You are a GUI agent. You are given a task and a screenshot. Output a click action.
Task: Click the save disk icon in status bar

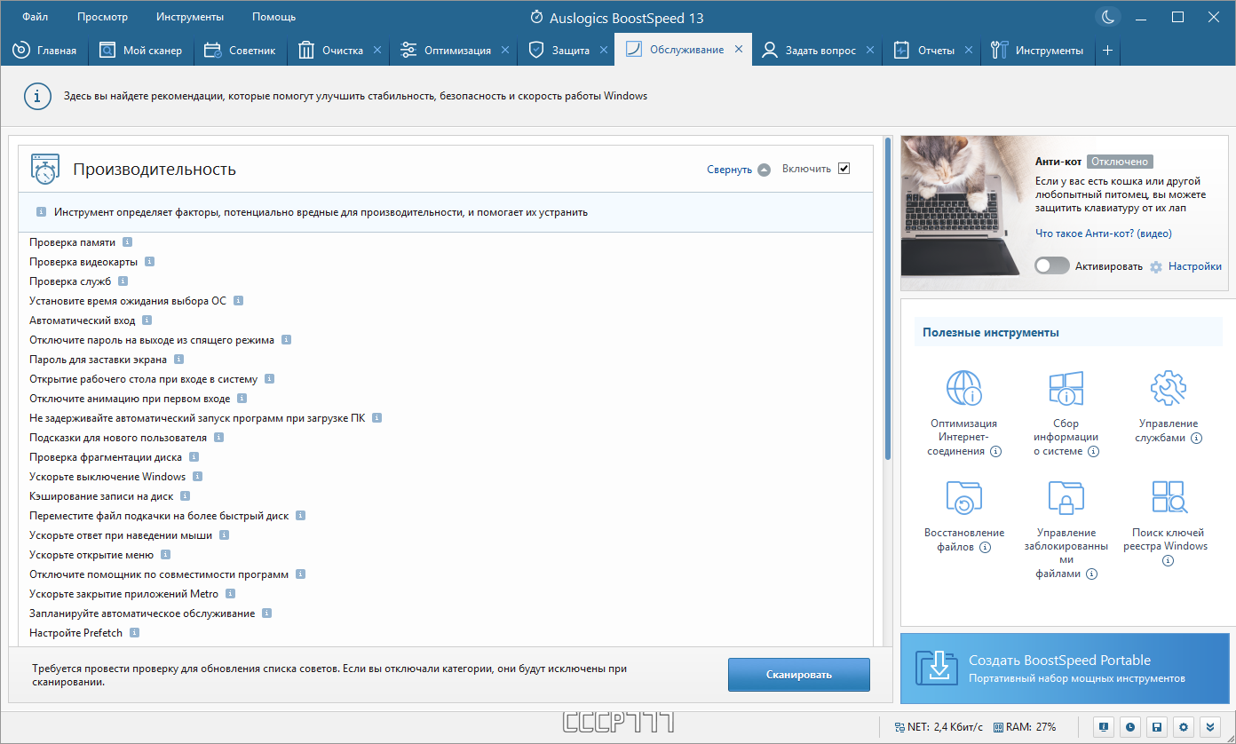[1156, 726]
